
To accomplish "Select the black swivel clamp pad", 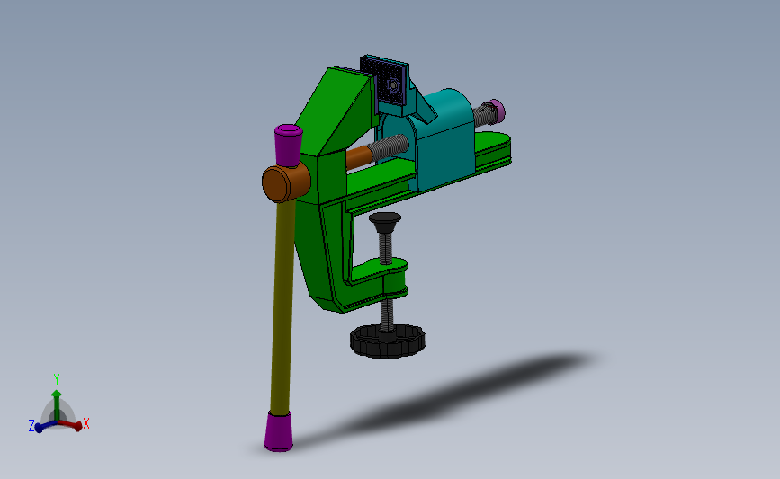I will 385,222.
